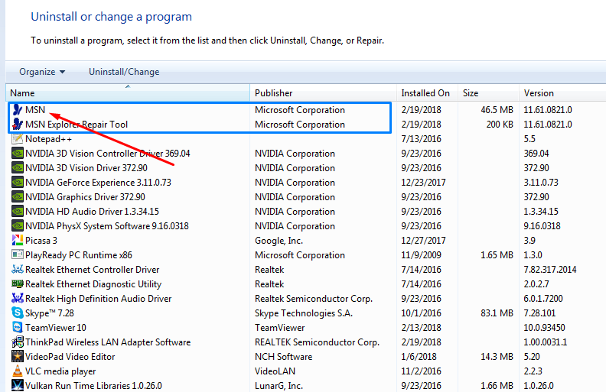This screenshot has width=606, height=392.
Task: Click the TeamViewer 10 icon
Action: (18, 328)
